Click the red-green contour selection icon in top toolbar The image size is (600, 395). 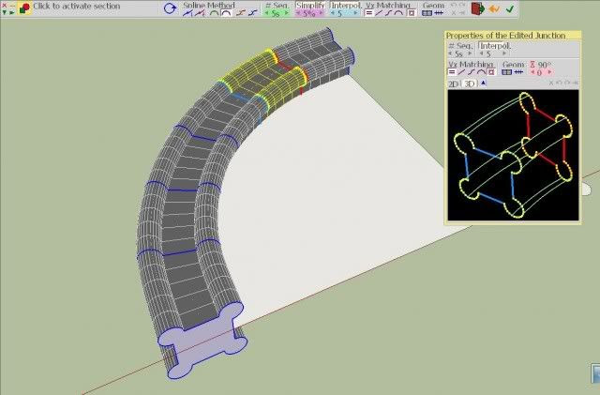click(24, 8)
